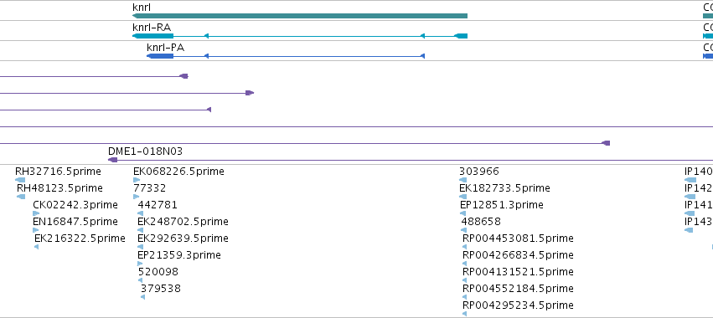Open the EP21359.3prime feature label

coord(179,255)
